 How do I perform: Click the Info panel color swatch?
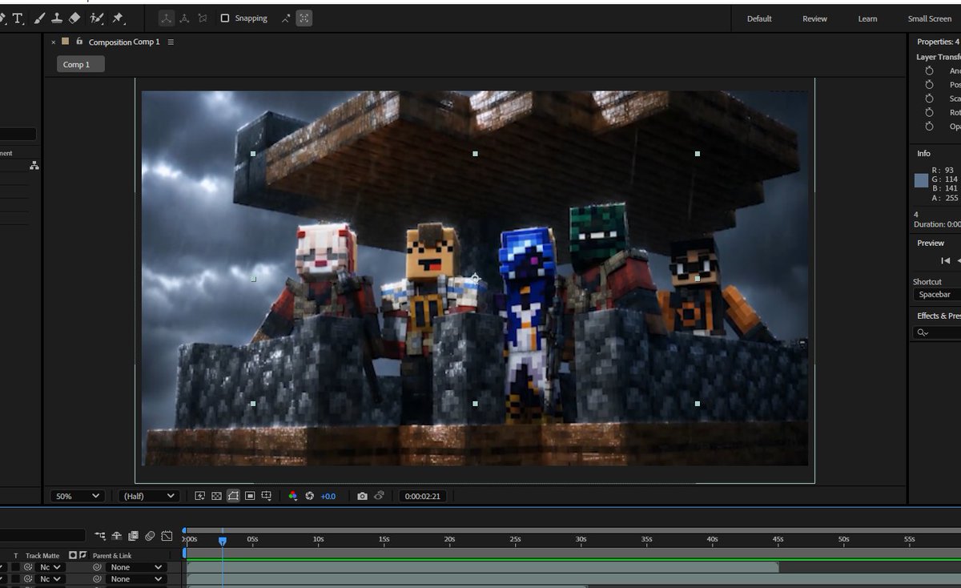tap(921, 180)
